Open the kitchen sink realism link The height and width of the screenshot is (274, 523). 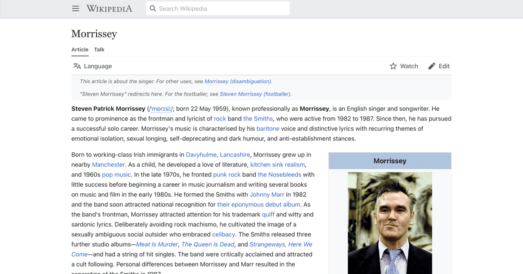(x=278, y=165)
